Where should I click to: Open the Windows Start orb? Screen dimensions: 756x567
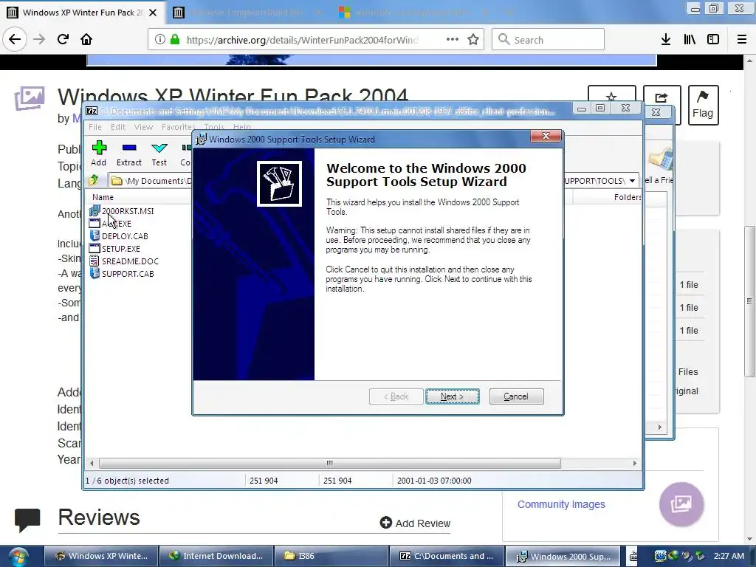click(18, 557)
